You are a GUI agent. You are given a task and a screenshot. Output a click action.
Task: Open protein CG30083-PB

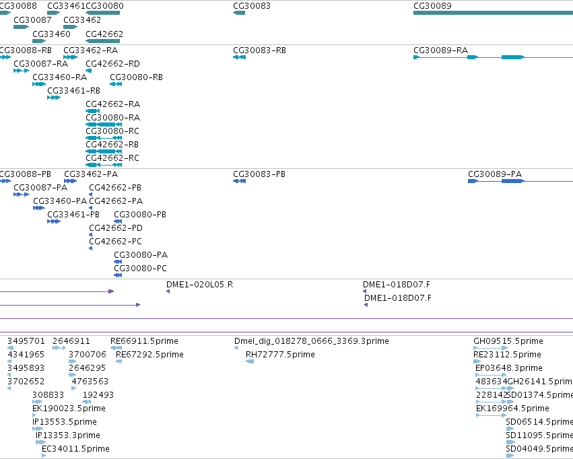click(x=239, y=181)
